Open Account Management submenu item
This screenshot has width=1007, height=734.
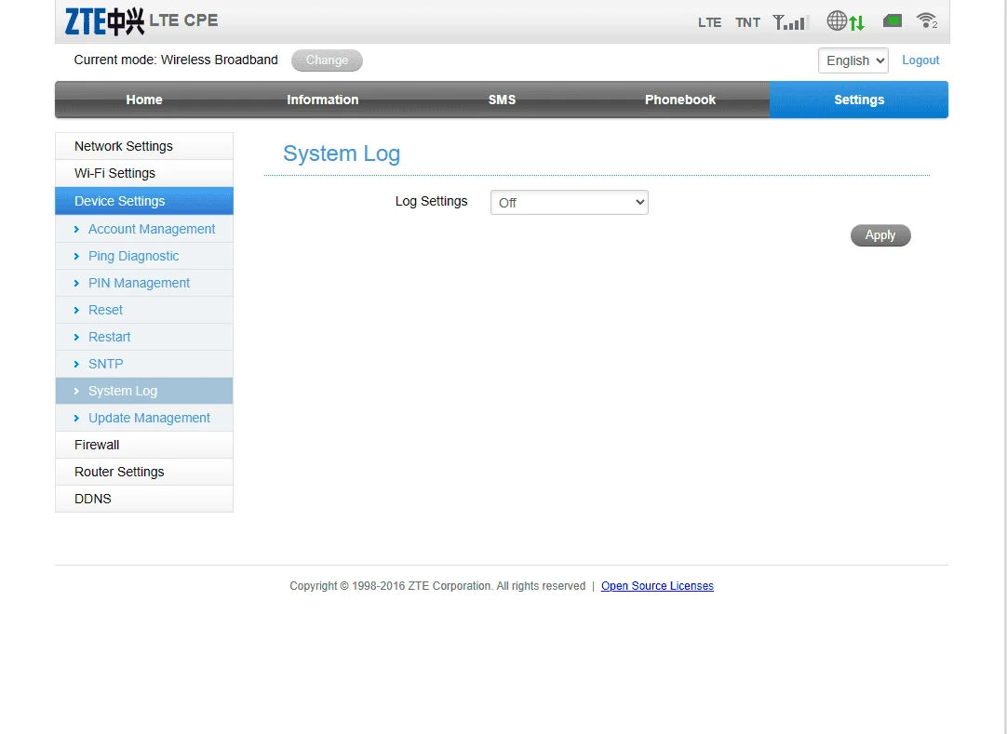pyautogui.click(x=144, y=229)
